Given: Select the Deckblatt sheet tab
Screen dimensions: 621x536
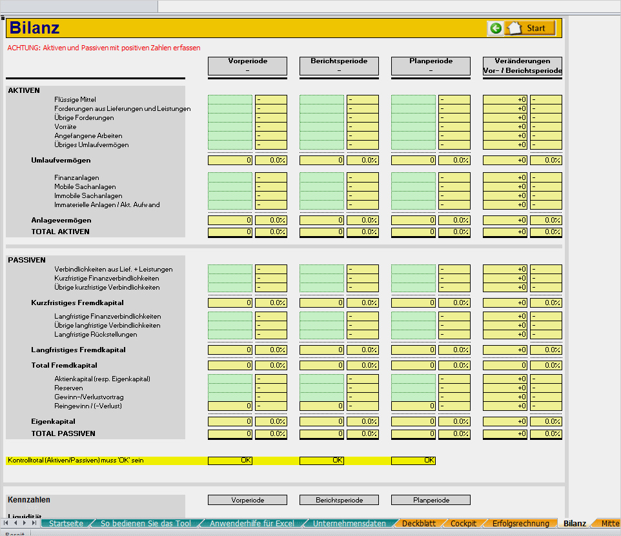Looking at the screenshot, I should pos(418,523).
